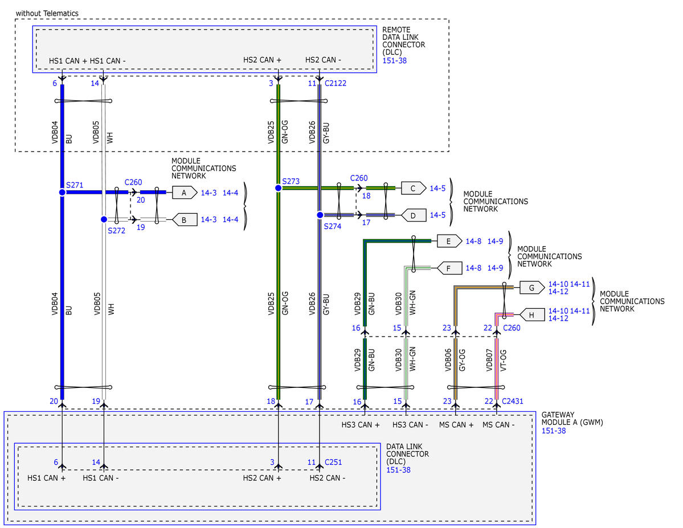Click the off-page connector arrow A
683x528 pixels.
[184, 193]
